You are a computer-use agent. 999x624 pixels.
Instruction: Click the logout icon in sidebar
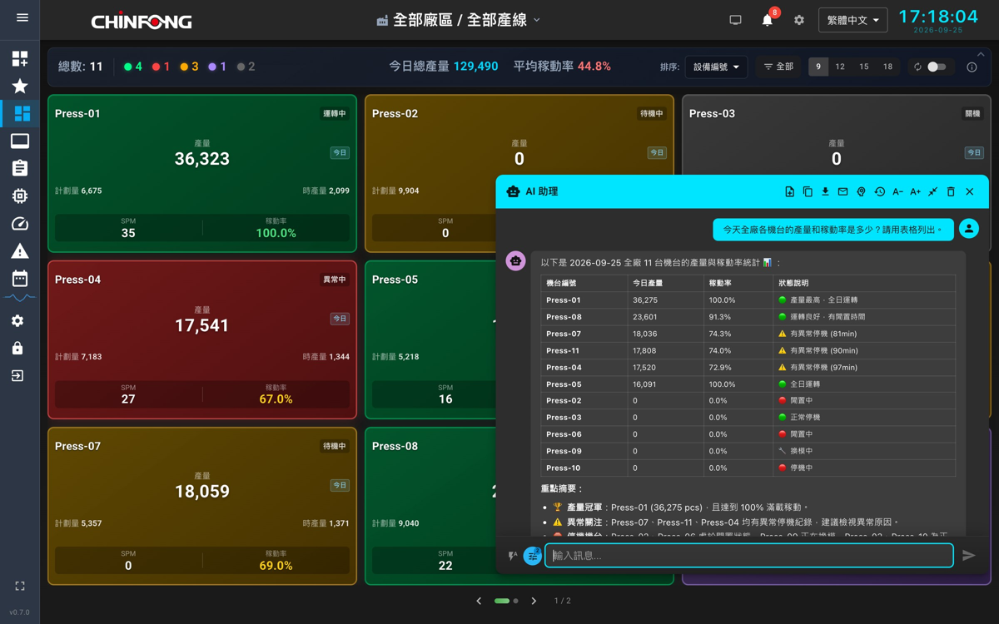pyautogui.click(x=17, y=376)
